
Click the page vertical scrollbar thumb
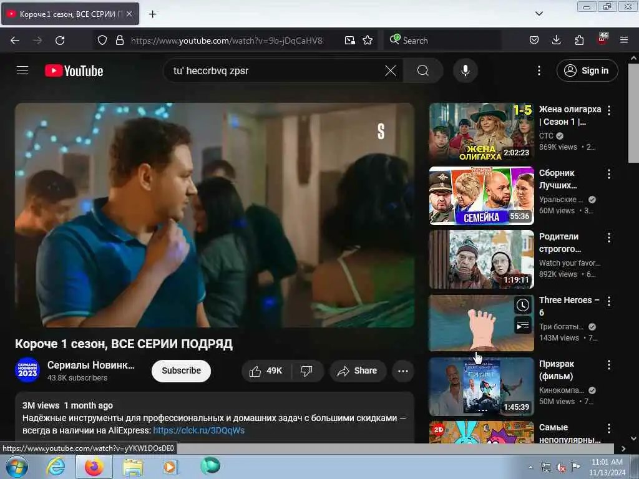click(x=633, y=113)
